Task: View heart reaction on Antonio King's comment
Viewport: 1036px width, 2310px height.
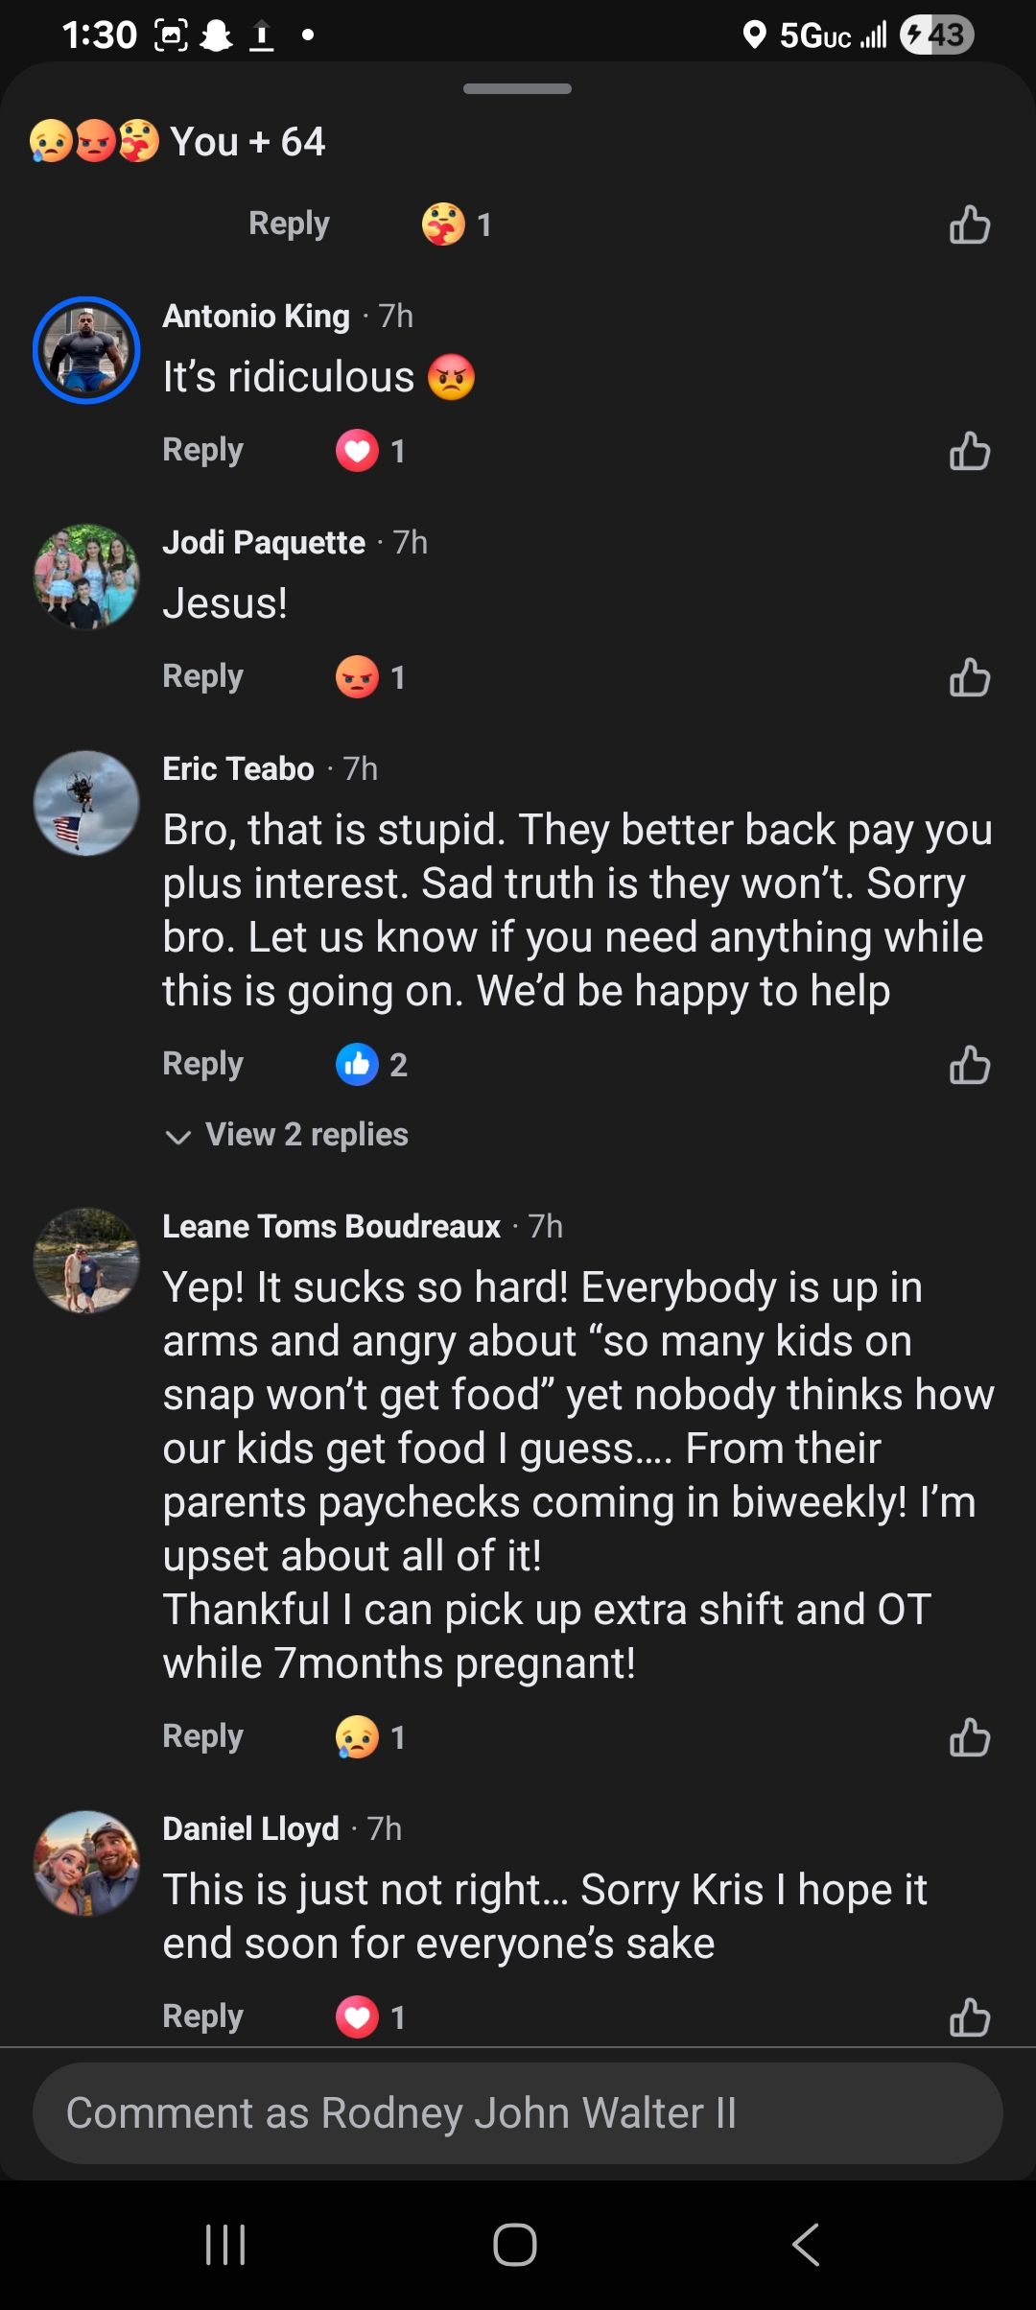Action: pyautogui.click(x=369, y=451)
